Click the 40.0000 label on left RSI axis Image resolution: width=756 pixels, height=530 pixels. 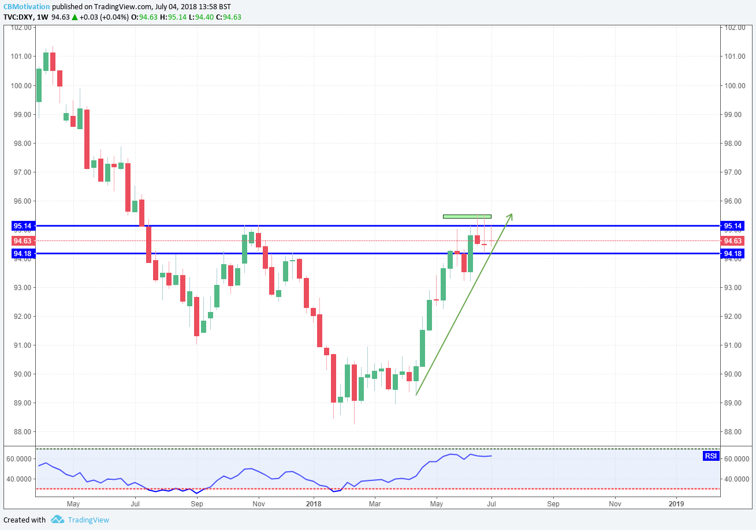click(x=18, y=479)
